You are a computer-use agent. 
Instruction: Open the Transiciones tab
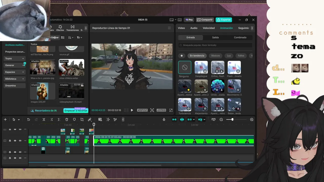click(73, 28)
